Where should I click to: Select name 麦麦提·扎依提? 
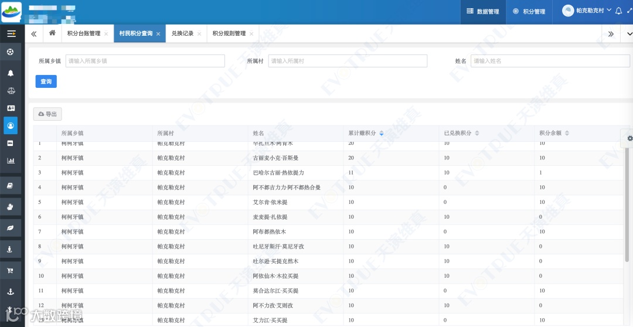[x=270, y=217]
